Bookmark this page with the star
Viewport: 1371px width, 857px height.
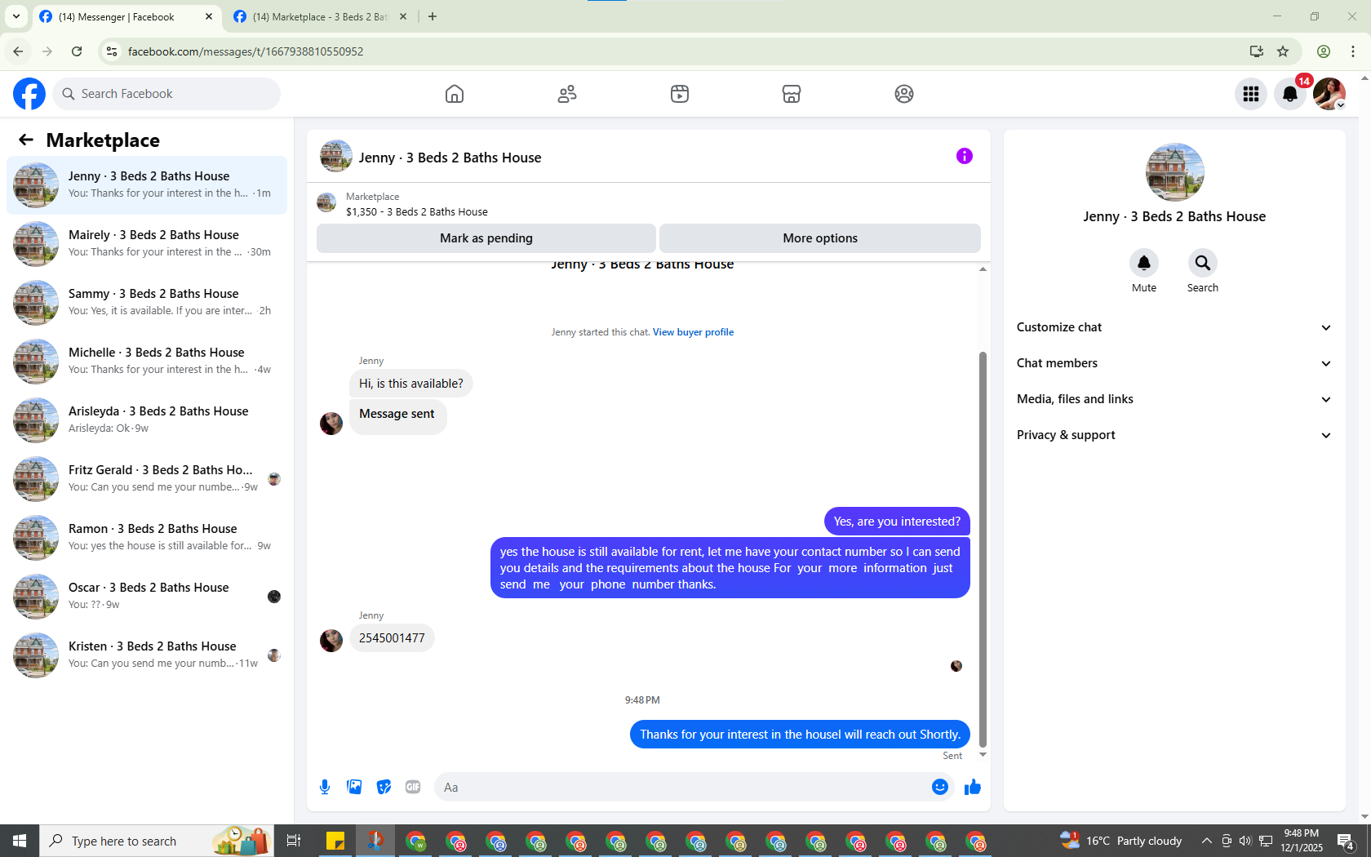(1283, 51)
